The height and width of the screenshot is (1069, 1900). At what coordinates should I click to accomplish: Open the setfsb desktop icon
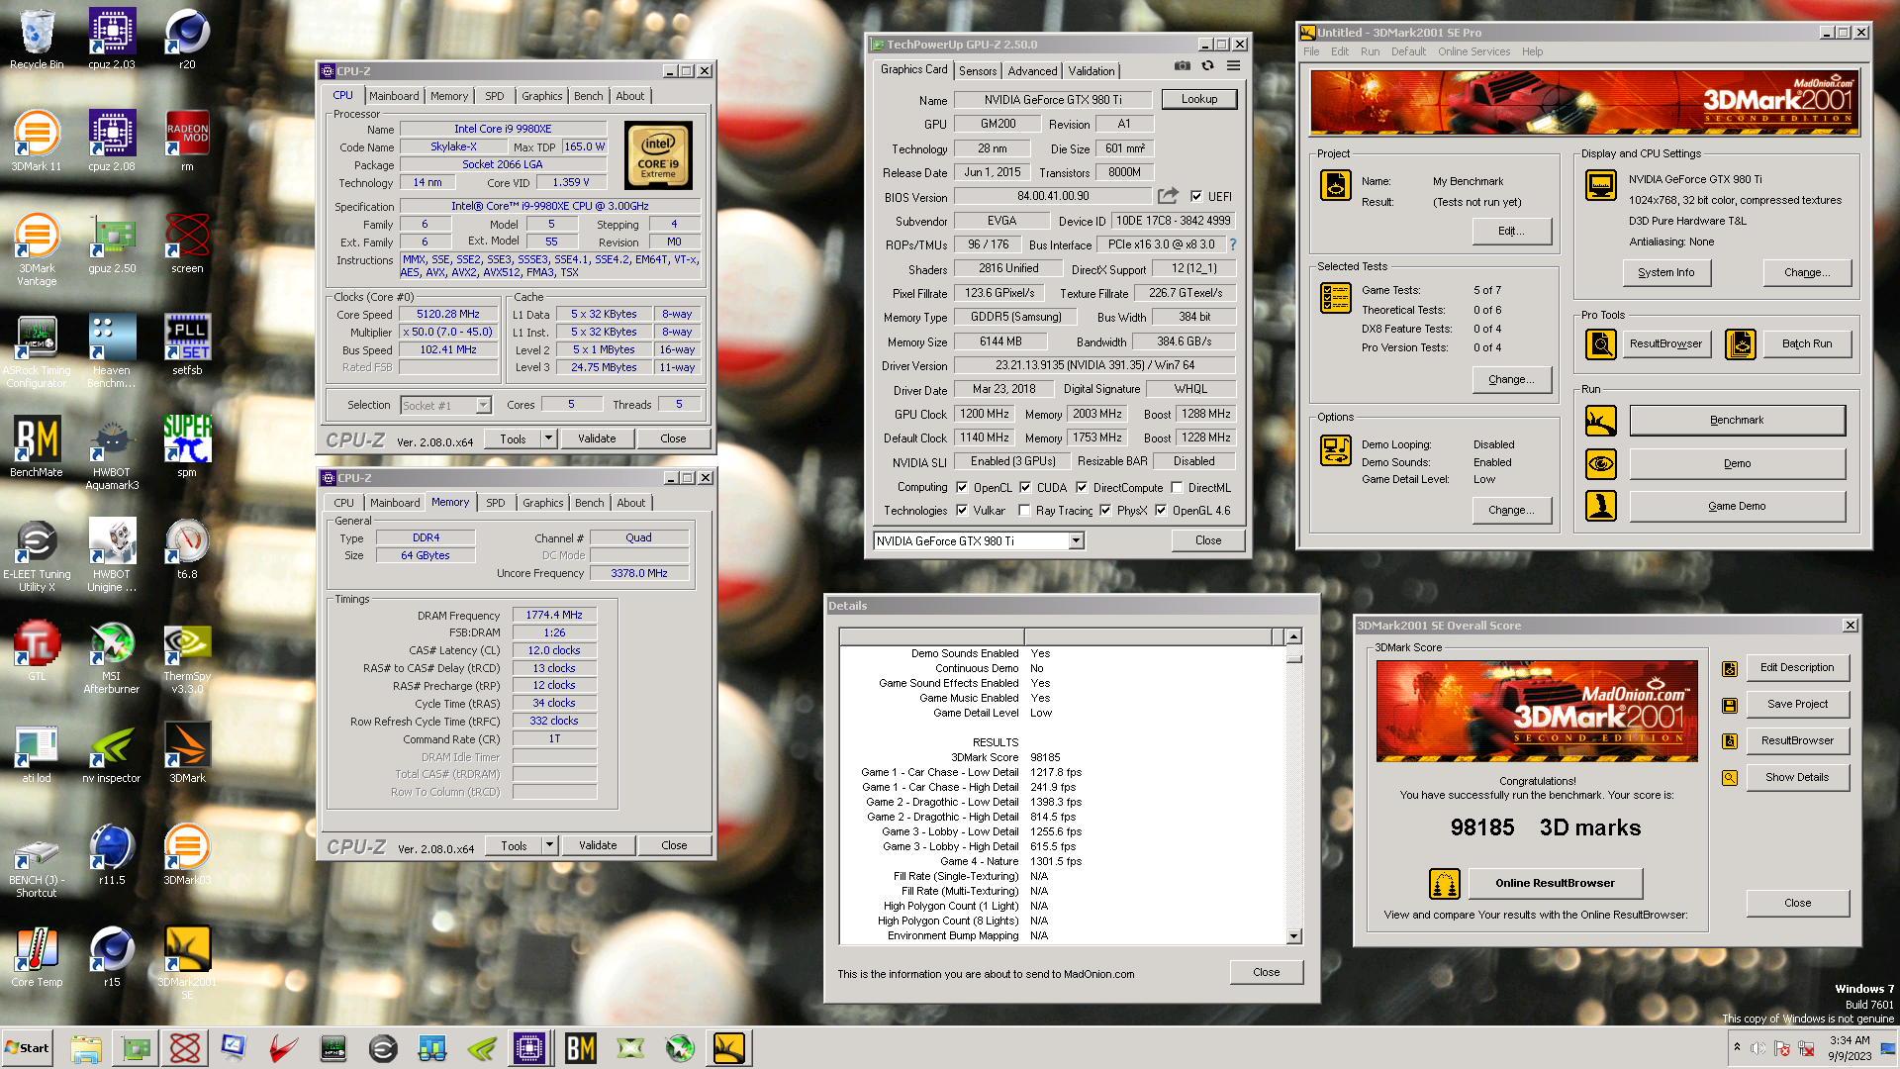[x=187, y=344]
